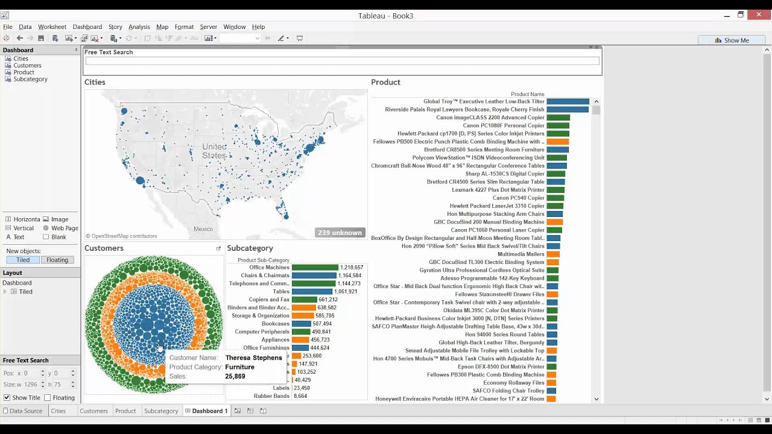Click the 239 unknown map indicator
Screen dimensions: 772x434
coord(340,233)
